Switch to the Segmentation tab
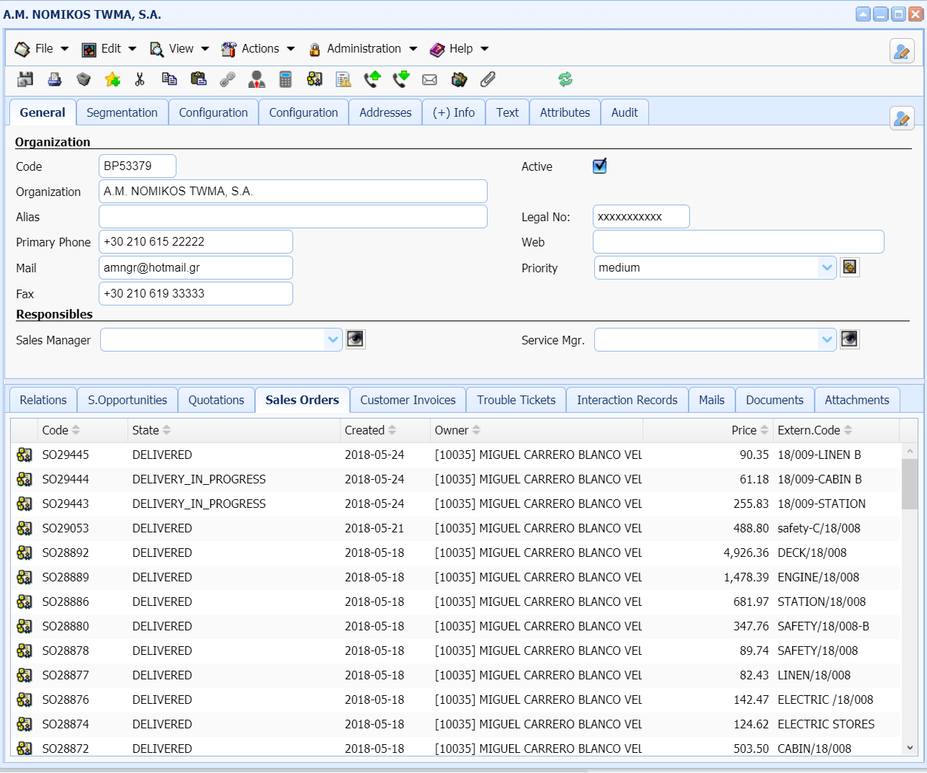The image size is (927, 773). 122,112
